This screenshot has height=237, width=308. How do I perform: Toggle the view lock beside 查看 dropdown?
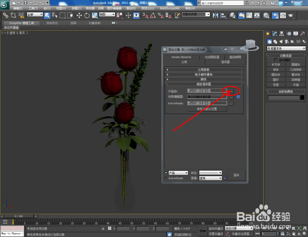coord(225,178)
